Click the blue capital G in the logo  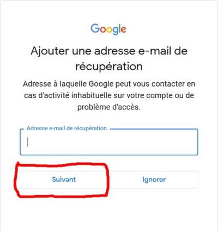[x=95, y=28]
